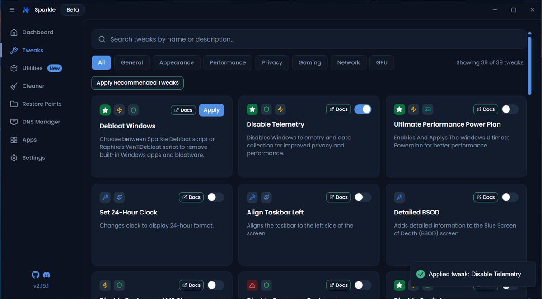Viewport: 542px width, 299px height.
Task: Click the paintbrush badge on Set 24-Hour Clock
Action: click(x=119, y=197)
